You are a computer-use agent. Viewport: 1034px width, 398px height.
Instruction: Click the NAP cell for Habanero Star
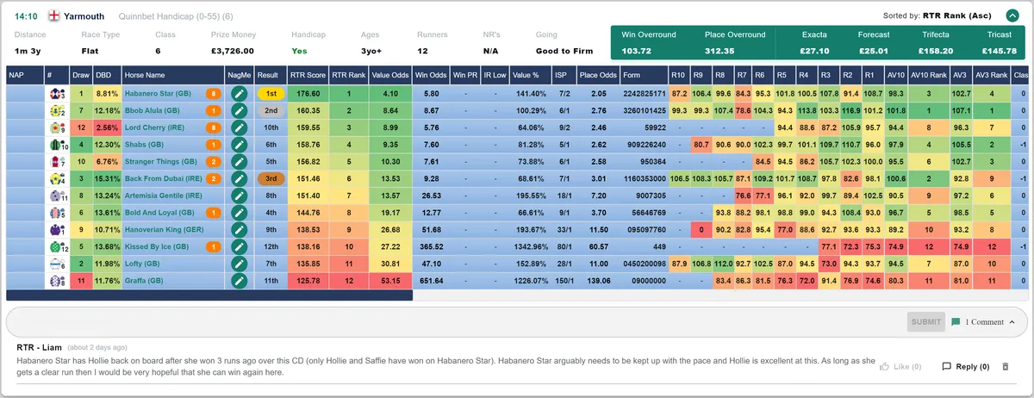25,93
